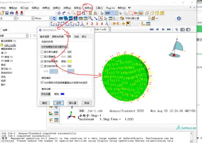Image resolution: width=202 pixels, height=143 pixels.
Task: Apply custom view number 3
Action: 97,24
